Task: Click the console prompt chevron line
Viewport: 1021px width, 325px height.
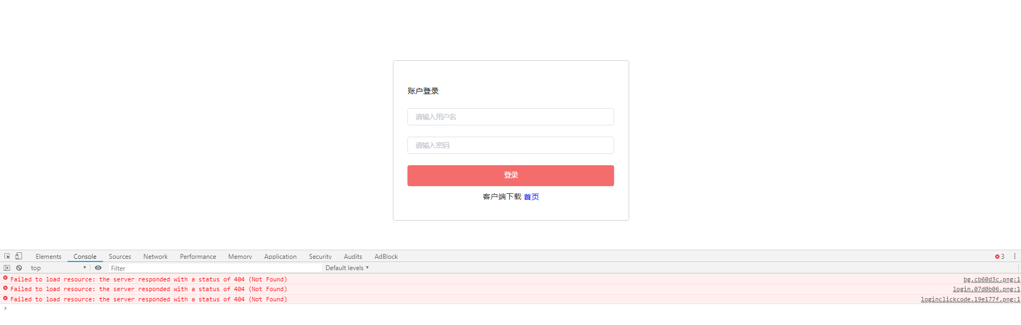Action: click(x=510, y=308)
